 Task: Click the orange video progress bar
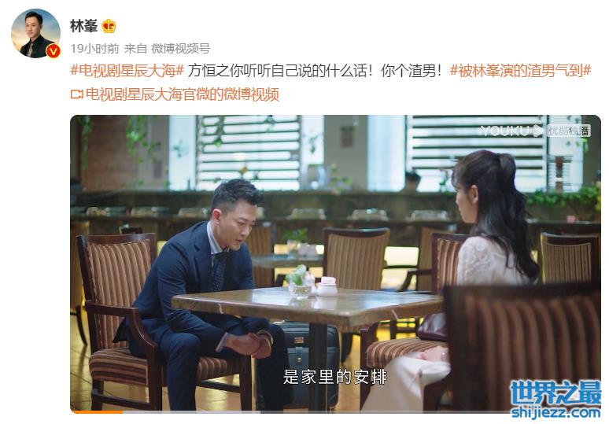96,412
